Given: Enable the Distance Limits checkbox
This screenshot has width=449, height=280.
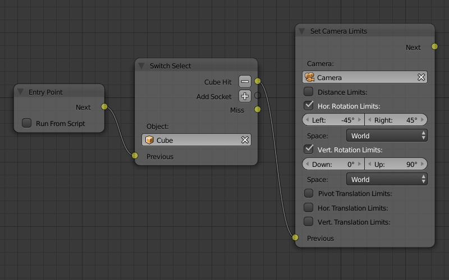Looking at the screenshot, I should pos(308,92).
